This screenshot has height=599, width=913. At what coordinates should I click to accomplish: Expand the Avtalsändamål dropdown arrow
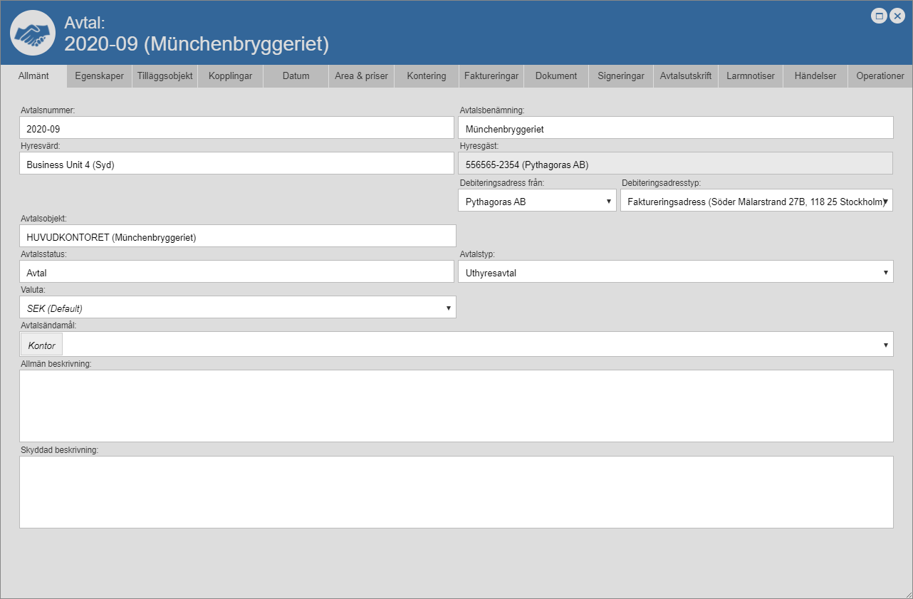pyautogui.click(x=885, y=345)
